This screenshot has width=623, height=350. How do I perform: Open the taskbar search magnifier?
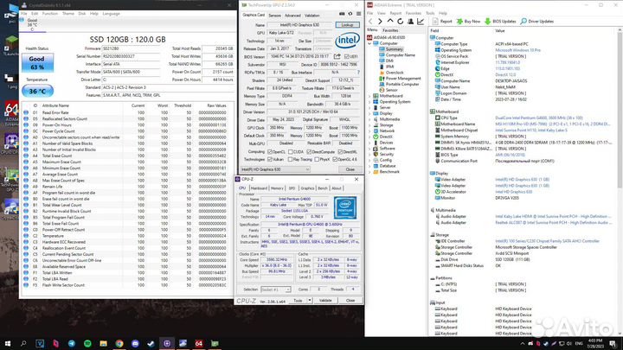(23, 343)
